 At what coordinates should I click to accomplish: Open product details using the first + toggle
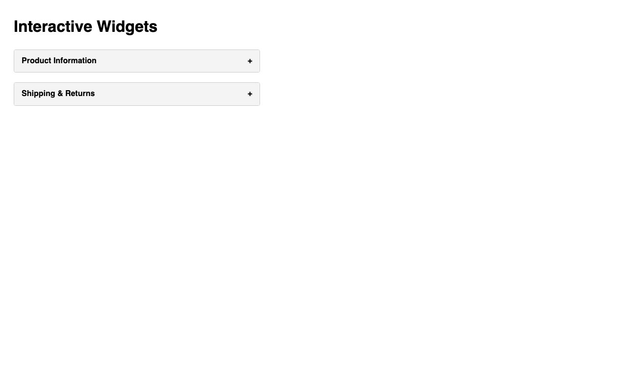click(250, 61)
